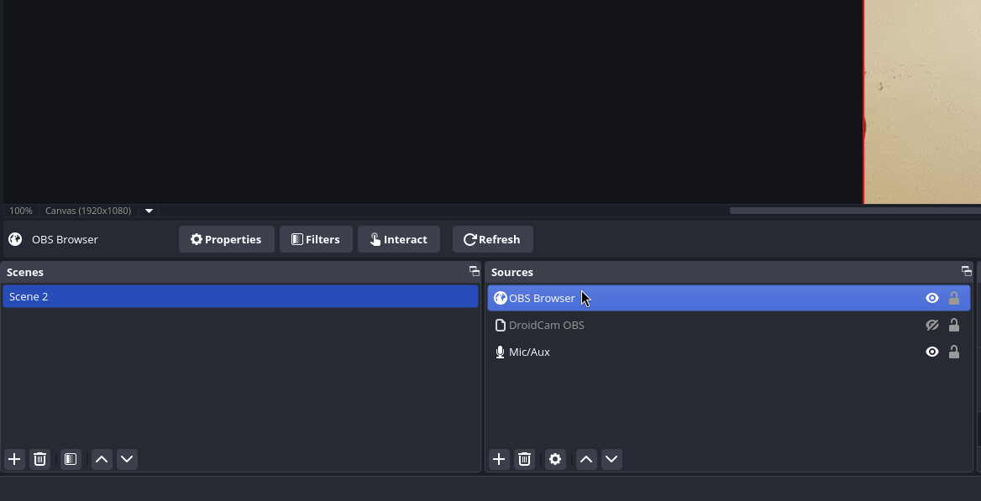Open scene filters icon in Scenes toolbar
Image resolution: width=981 pixels, height=501 pixels.
click(x=71, y=459)
